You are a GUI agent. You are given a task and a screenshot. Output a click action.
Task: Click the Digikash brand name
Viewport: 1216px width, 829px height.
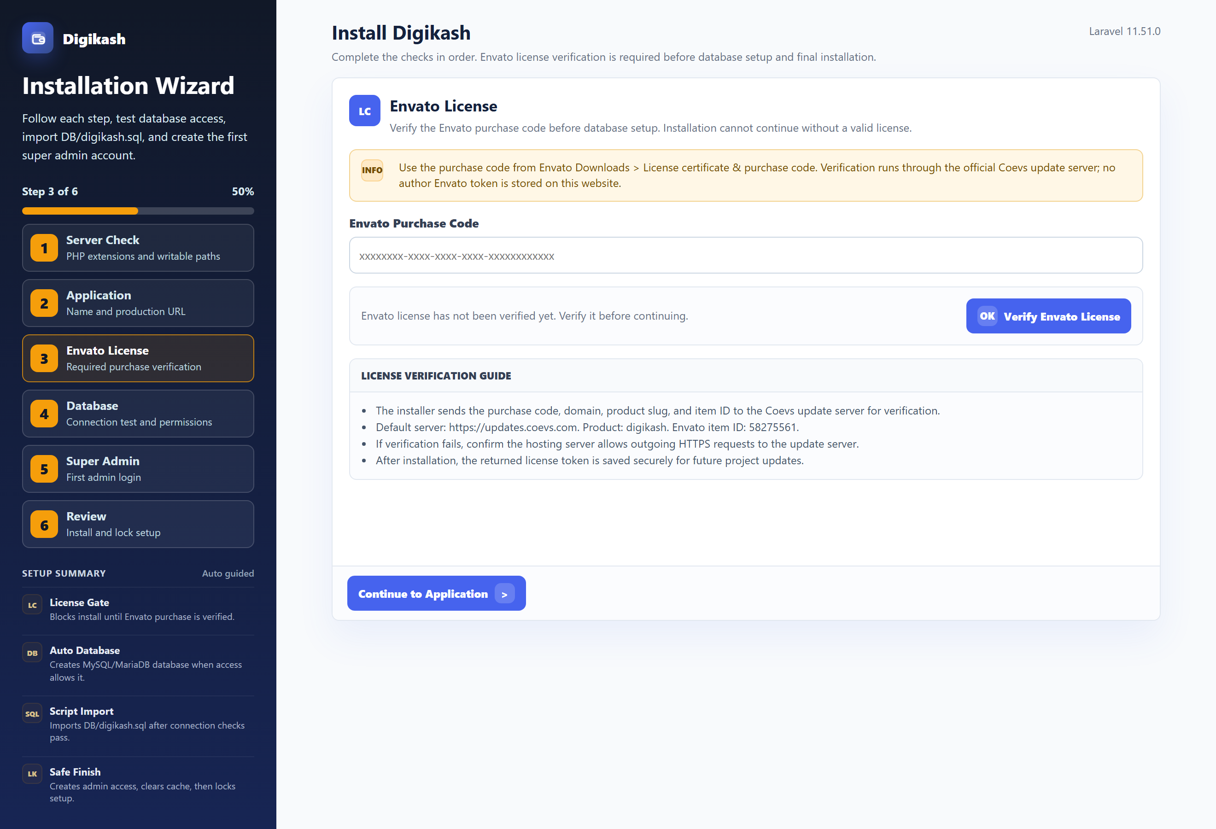click(x=94, y=39)
